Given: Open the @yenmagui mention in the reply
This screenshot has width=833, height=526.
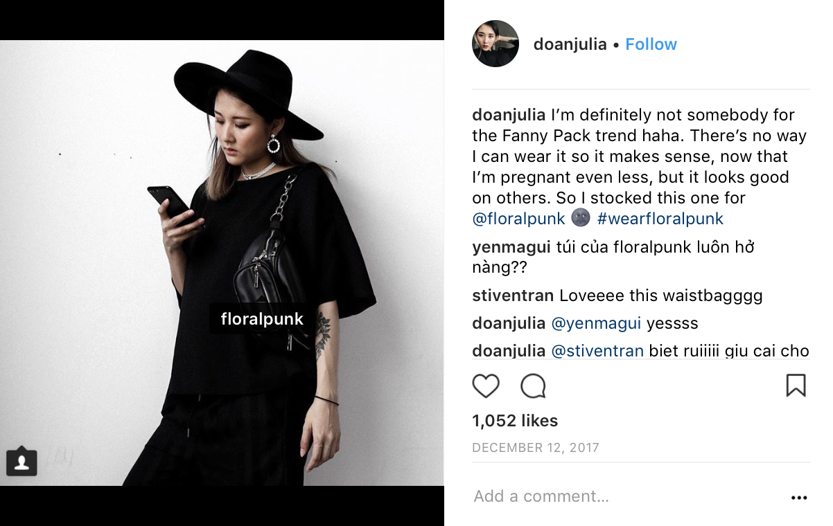Looking at the screenshot, I should click(x=596, y=323).
